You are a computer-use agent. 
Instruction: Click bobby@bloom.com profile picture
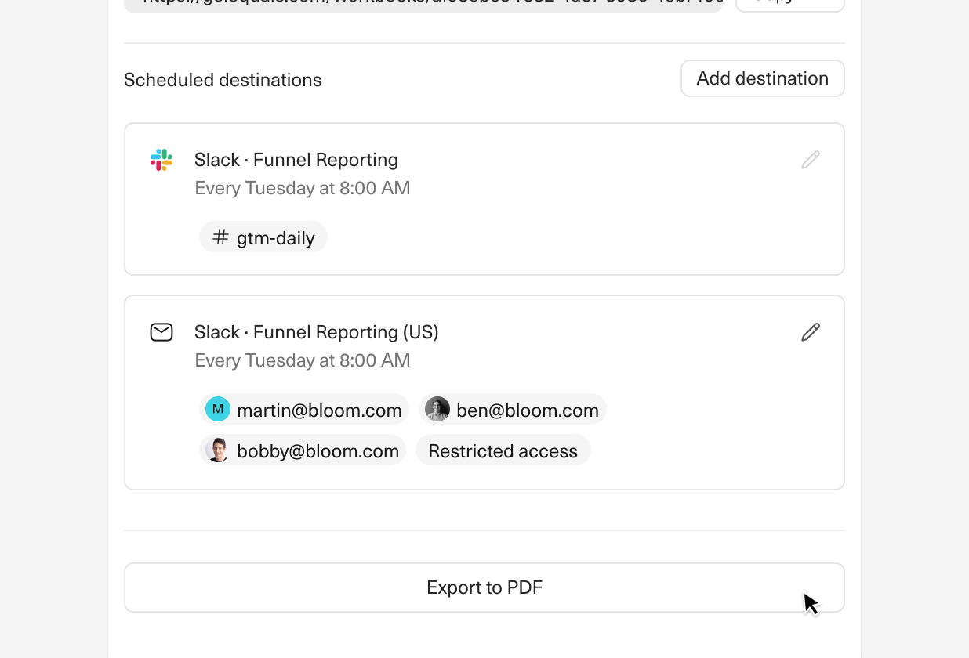217,450
